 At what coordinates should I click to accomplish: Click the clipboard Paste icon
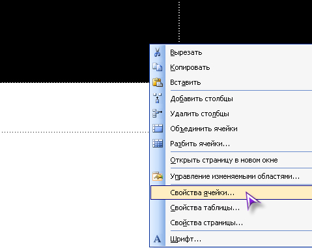[x=158, y=82]
